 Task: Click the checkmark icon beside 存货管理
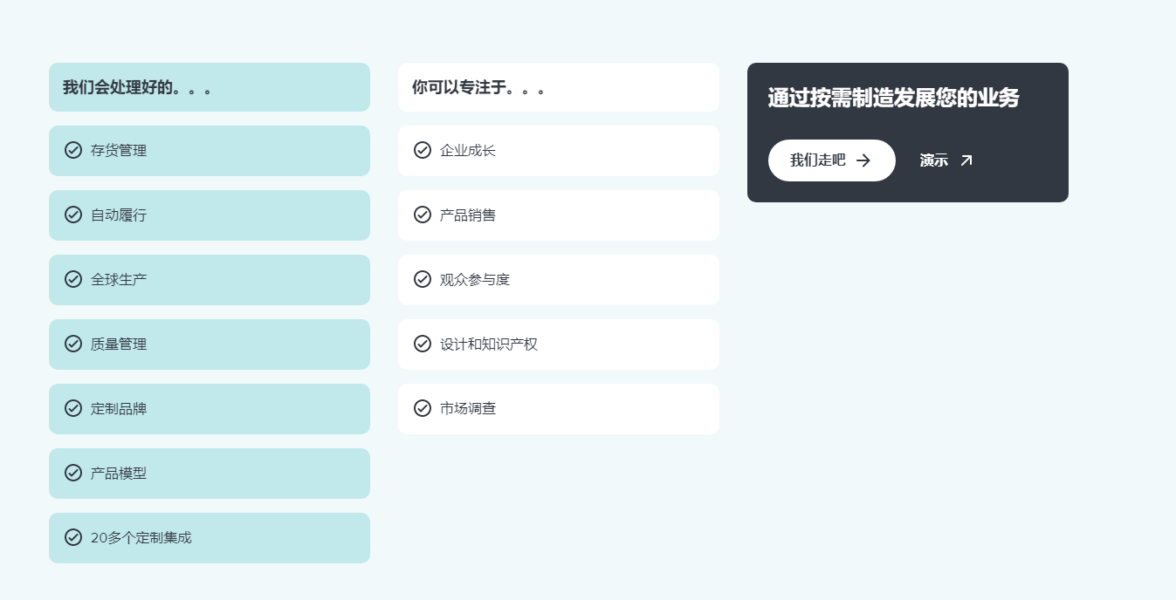pyautogui.click(x=73, y=150)
